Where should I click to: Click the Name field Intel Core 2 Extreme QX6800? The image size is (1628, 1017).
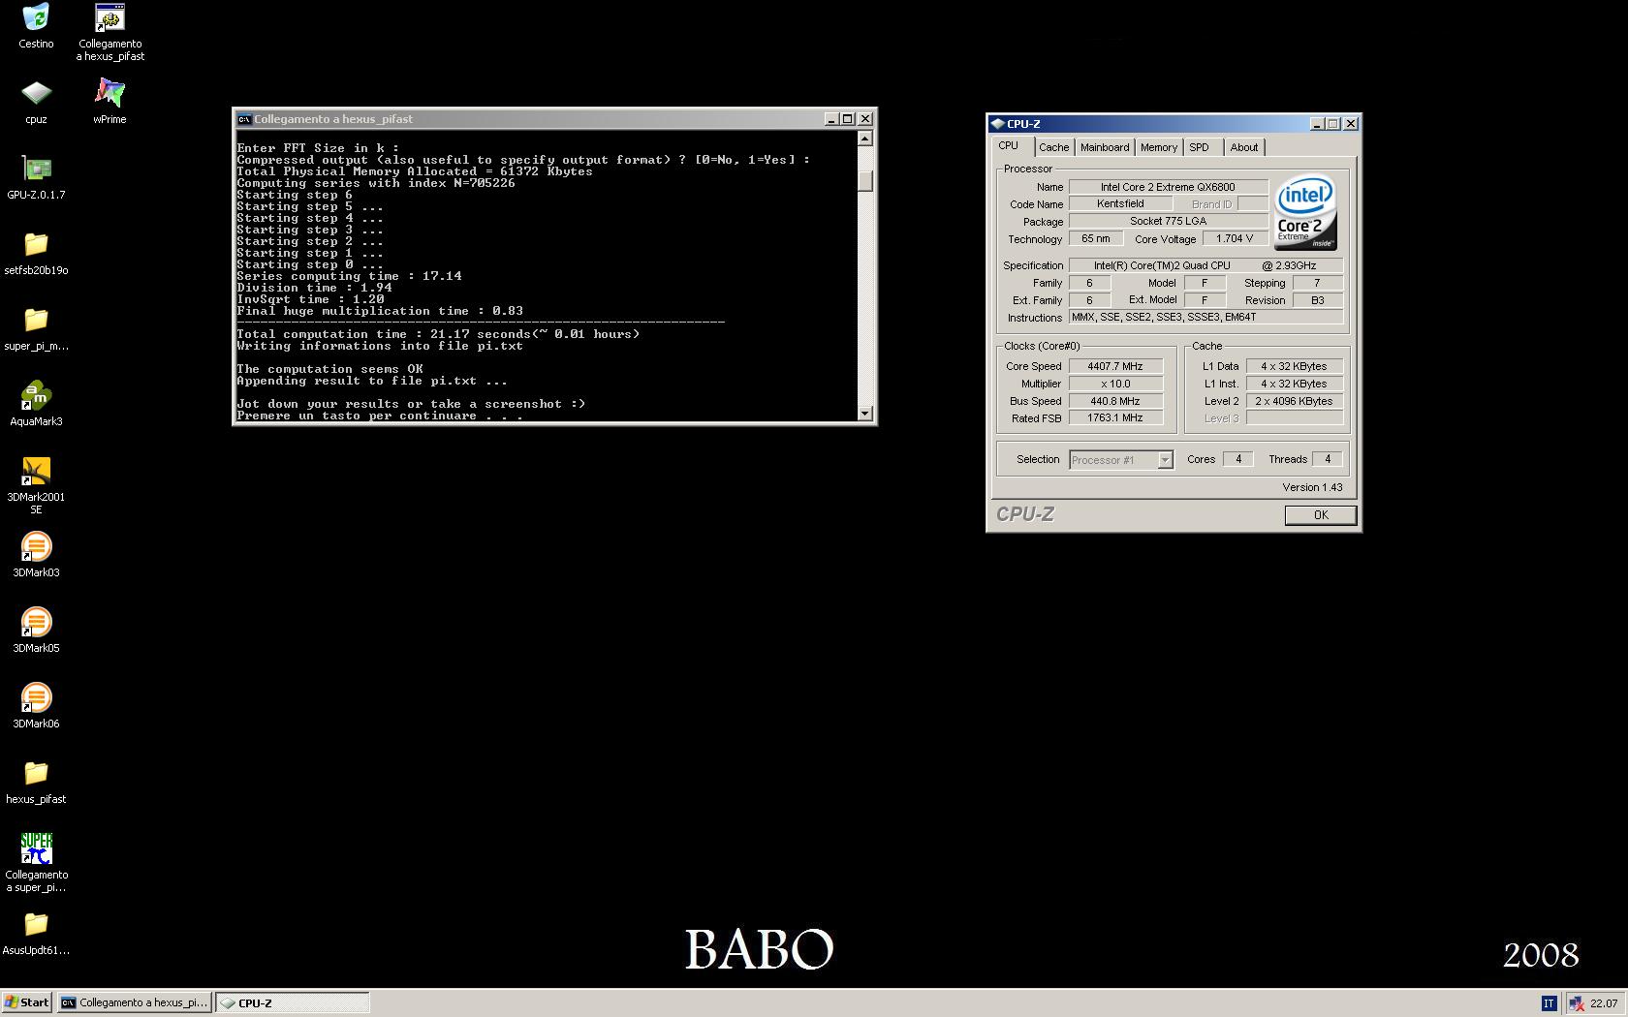pyautogui.click(x=1168, y=187)
